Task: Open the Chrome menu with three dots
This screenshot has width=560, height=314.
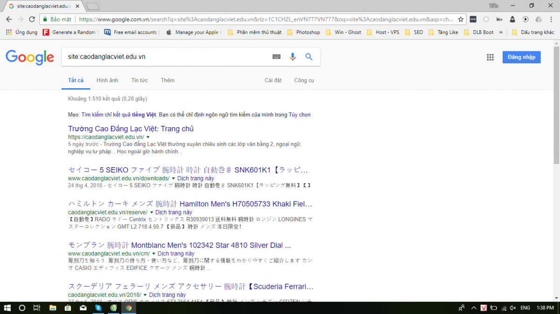Action: 552,19
